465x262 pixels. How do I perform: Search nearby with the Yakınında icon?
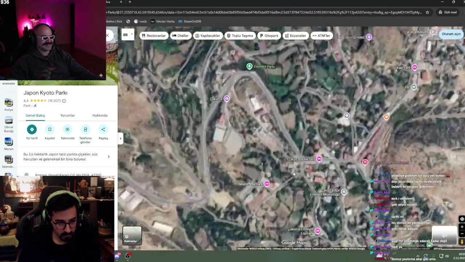coord(67,129)
